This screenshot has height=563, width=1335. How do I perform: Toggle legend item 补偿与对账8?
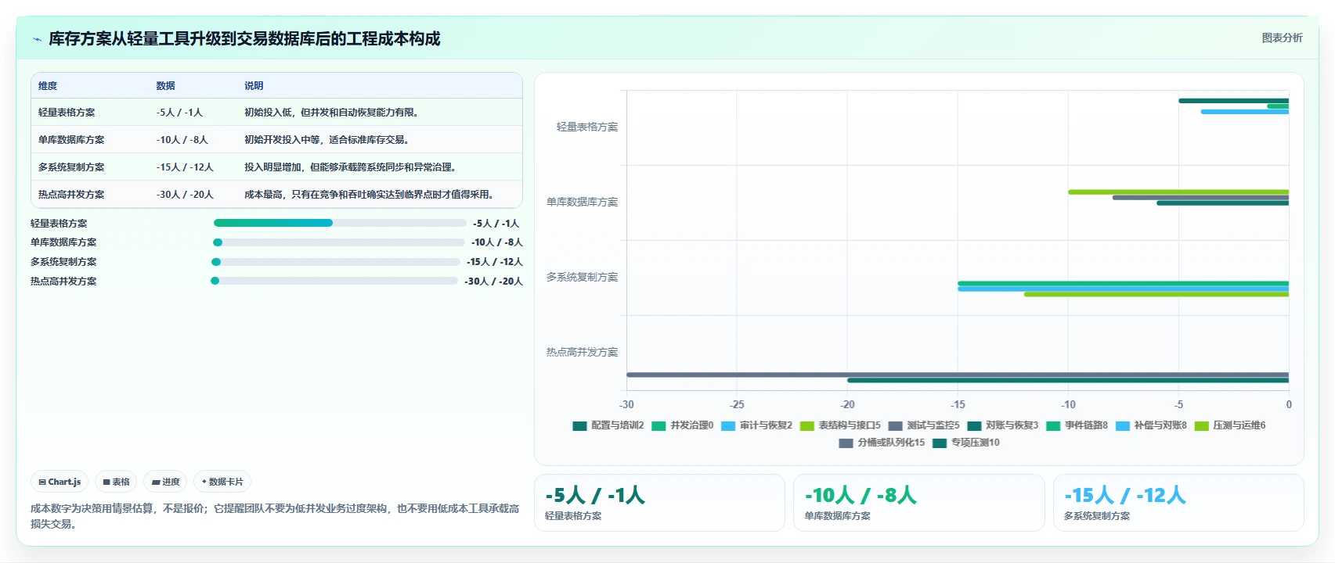point(1151,425)
